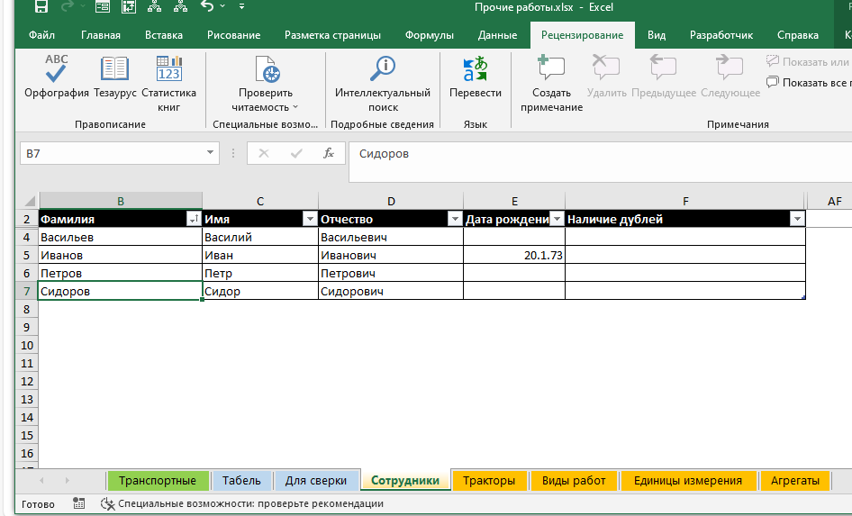Switch to the Главная tab
This screenshot has width=852, height=516.
click(101, 35)
